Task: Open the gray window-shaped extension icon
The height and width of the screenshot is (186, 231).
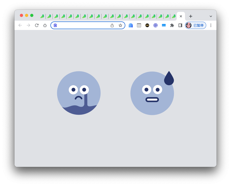Action: point(139,25)
